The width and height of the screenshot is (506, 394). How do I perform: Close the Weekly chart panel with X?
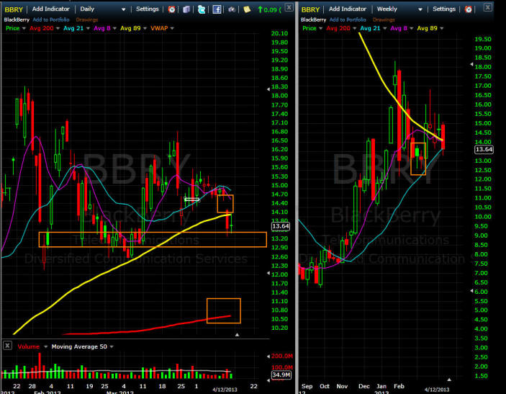click(488, 7)
